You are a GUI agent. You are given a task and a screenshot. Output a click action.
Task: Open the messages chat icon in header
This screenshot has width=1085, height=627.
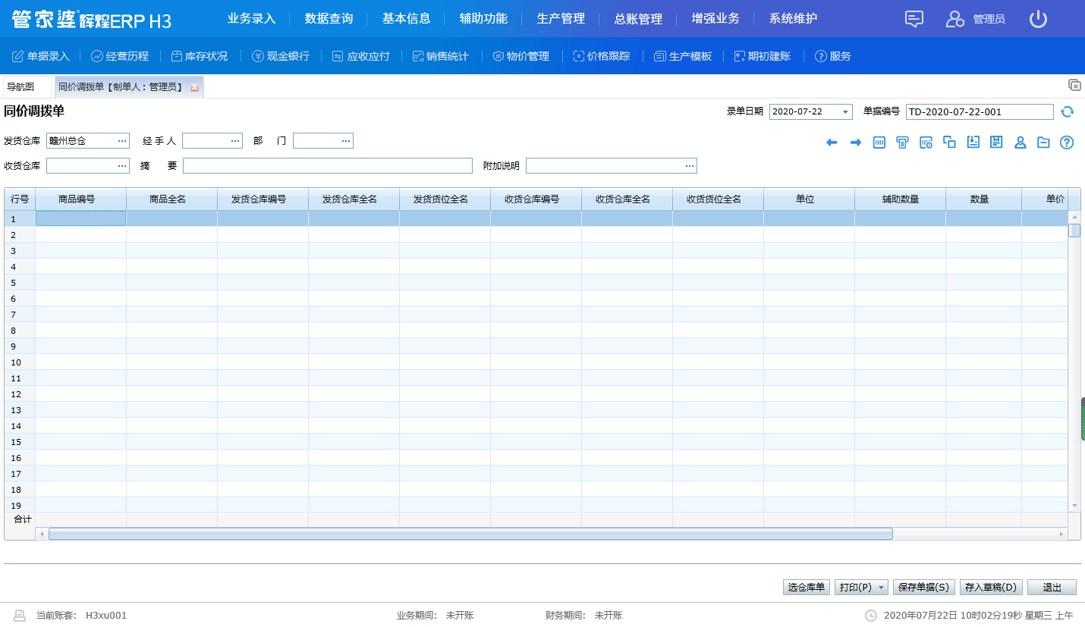[x=914, y=19]
